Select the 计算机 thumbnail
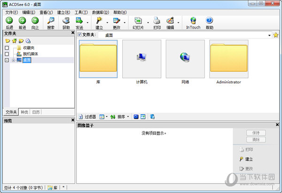The image size is (282, 193). (142, 59)
